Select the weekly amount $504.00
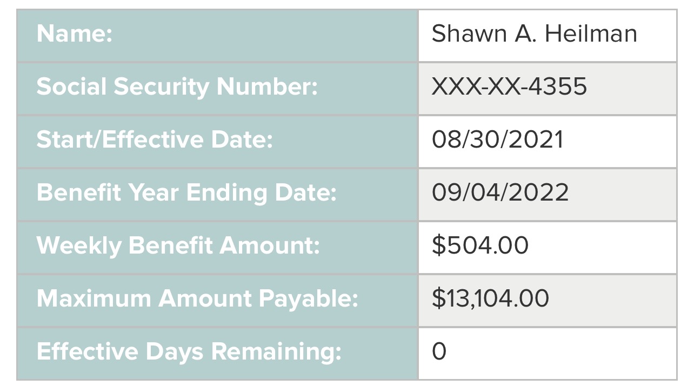The height and width of the screenshot is (392, 694). tap(480, 245)
